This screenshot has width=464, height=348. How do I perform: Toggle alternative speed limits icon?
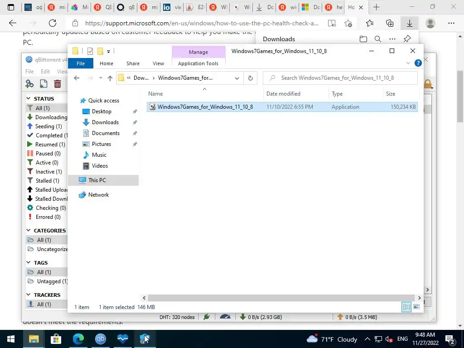pyautogui.click(x=225, y=317)
